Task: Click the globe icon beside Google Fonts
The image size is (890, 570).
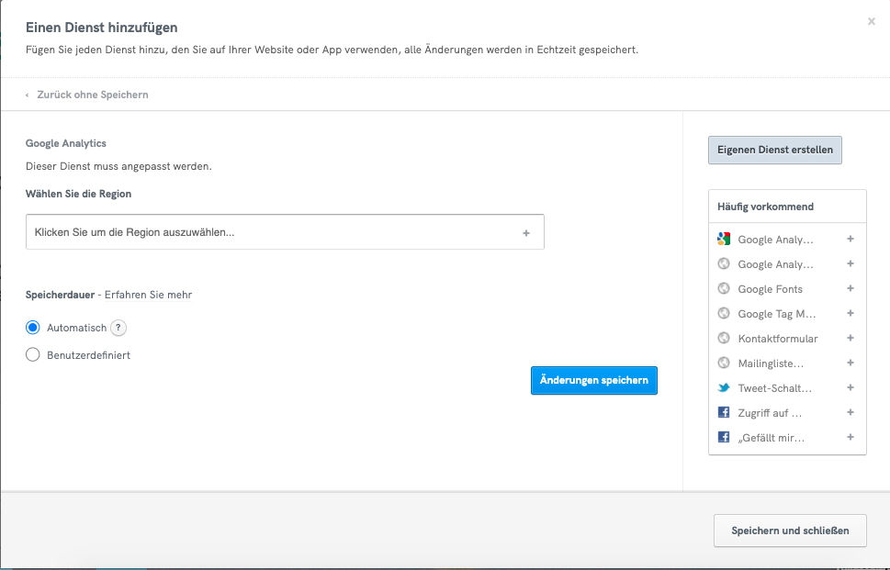Action: [724, 289]
